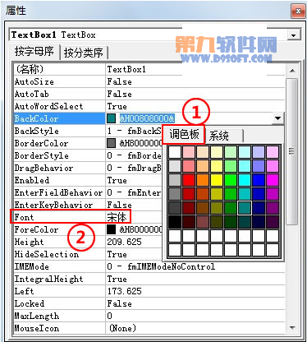Select the BackColor property name

pyautogui.click(x=36, y=118)
